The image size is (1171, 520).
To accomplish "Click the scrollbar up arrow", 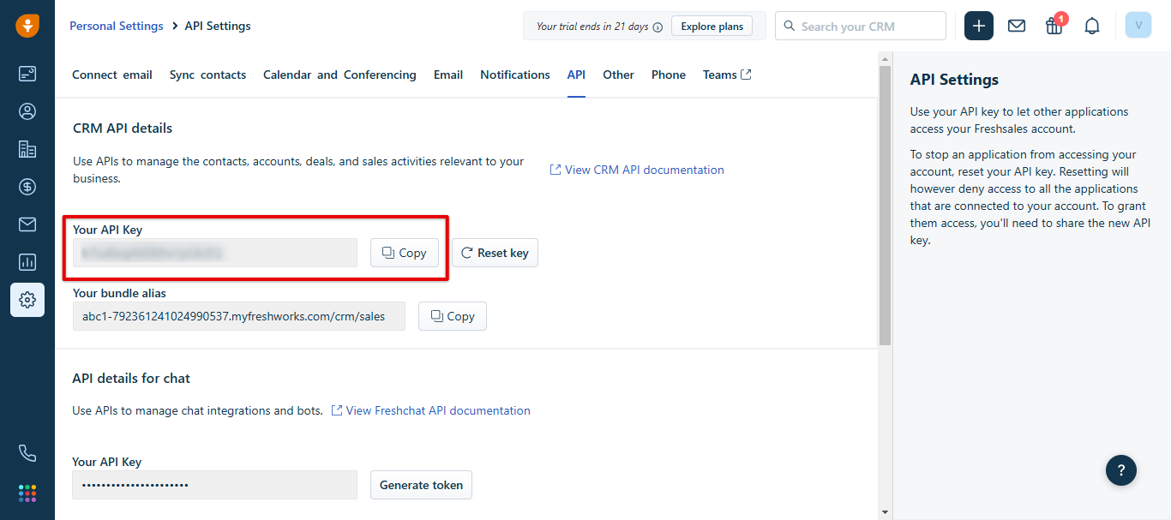I will 886,57.
